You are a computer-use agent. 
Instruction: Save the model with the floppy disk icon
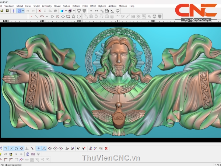coord(7,11)
